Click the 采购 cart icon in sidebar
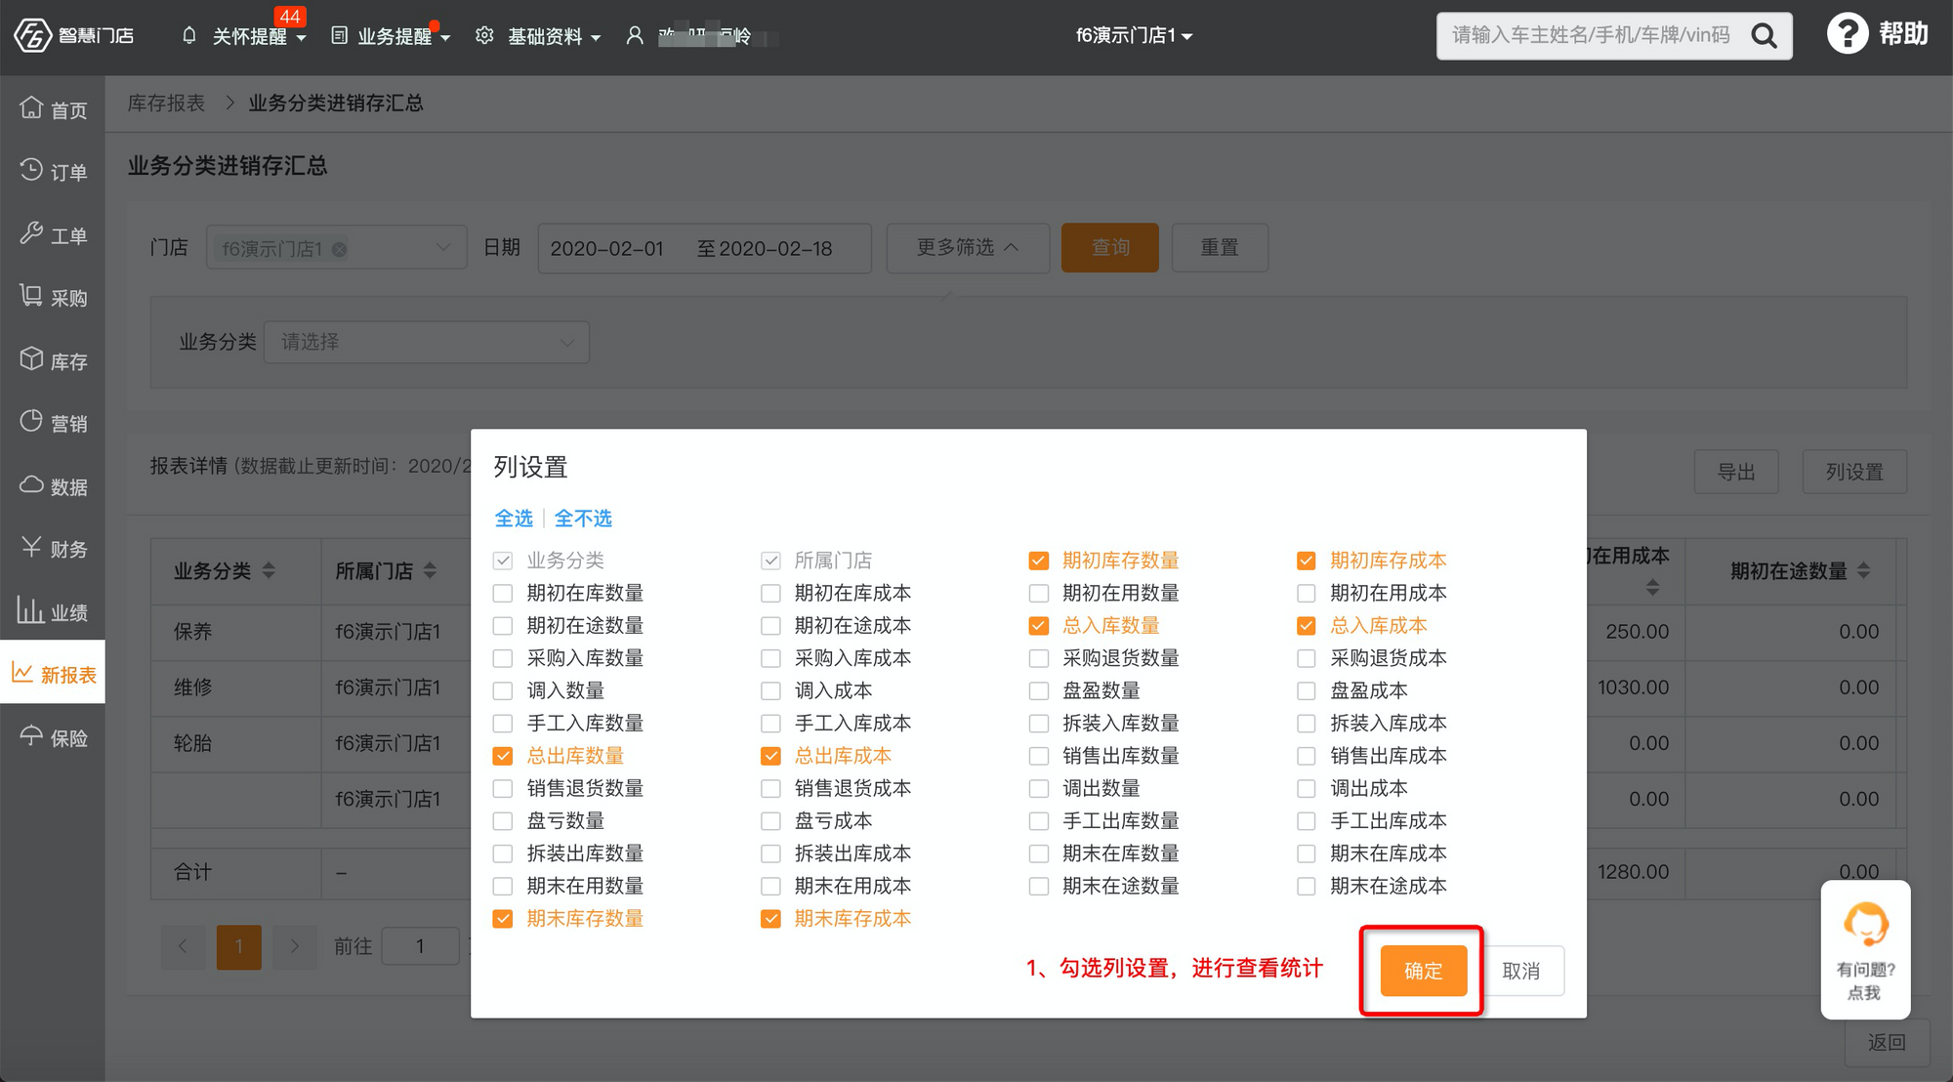The height and width of the screenshot is (1082, 1953). click(x=31, y=296)
